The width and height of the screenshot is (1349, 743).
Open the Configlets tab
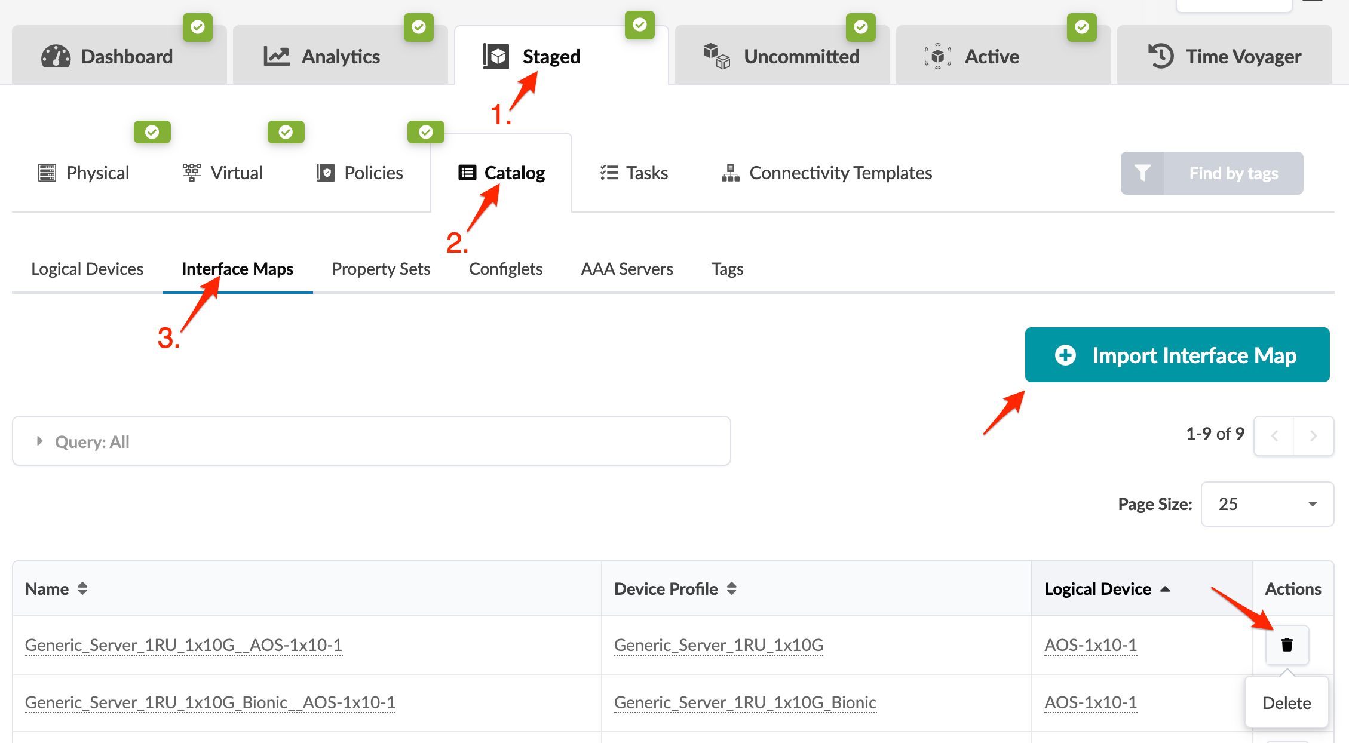pos(505,269)
